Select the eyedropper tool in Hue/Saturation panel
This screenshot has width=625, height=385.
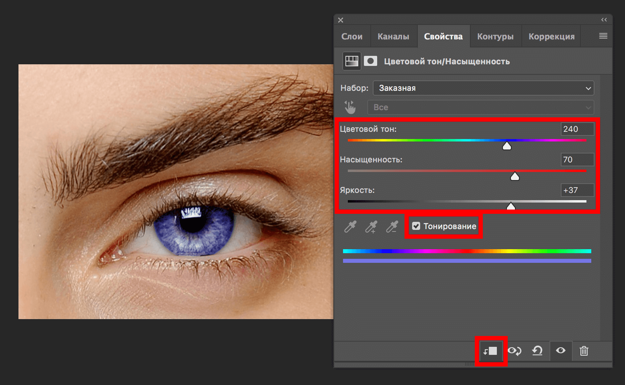pyautogui.click(x=350, y=226)
